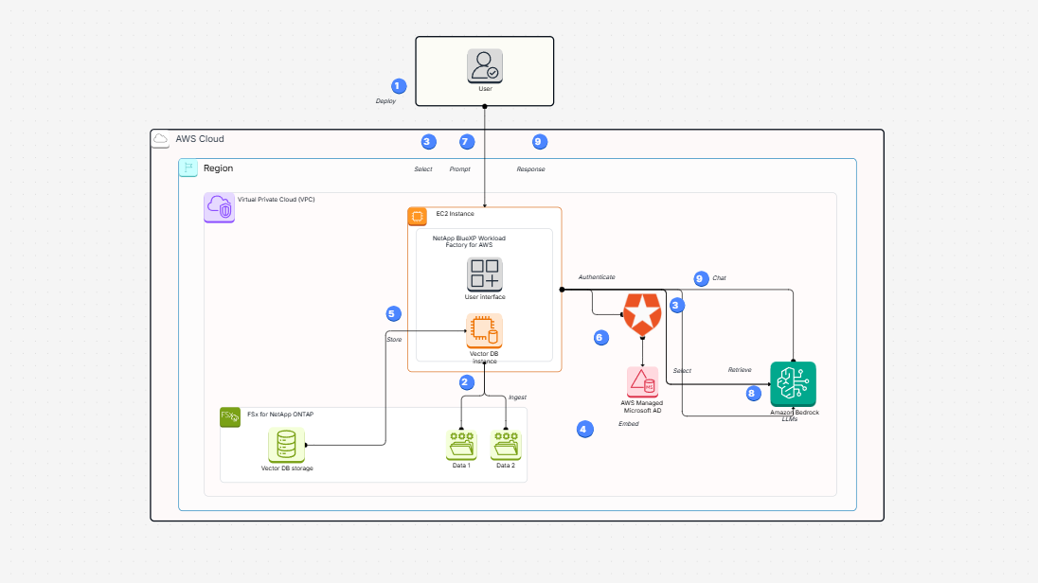Select "NetApp BlueXP Workload Factory for AWS" text
The image size is (1038, 583).
pos(469,241)
